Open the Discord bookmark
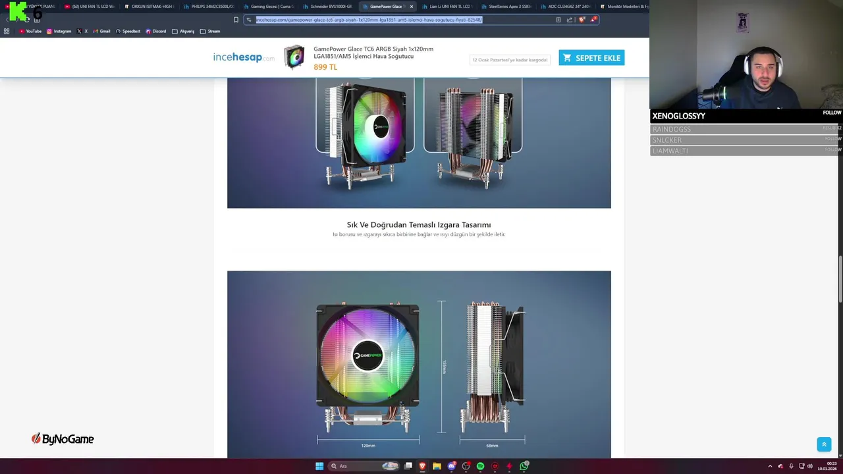Viewport: 843px width, 474px height. coord(156,31)
